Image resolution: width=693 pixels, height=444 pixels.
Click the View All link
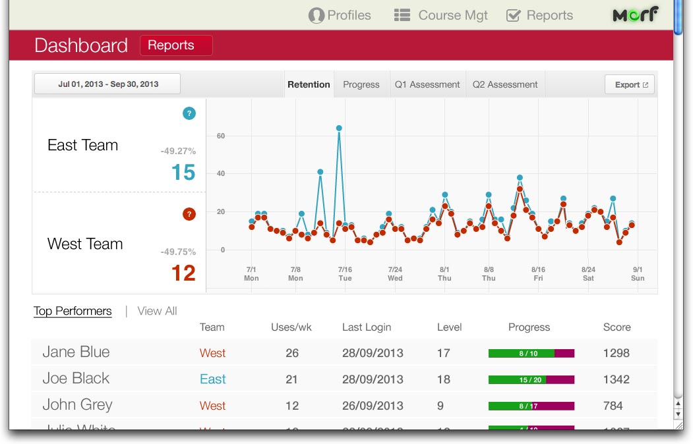point(157,311)
